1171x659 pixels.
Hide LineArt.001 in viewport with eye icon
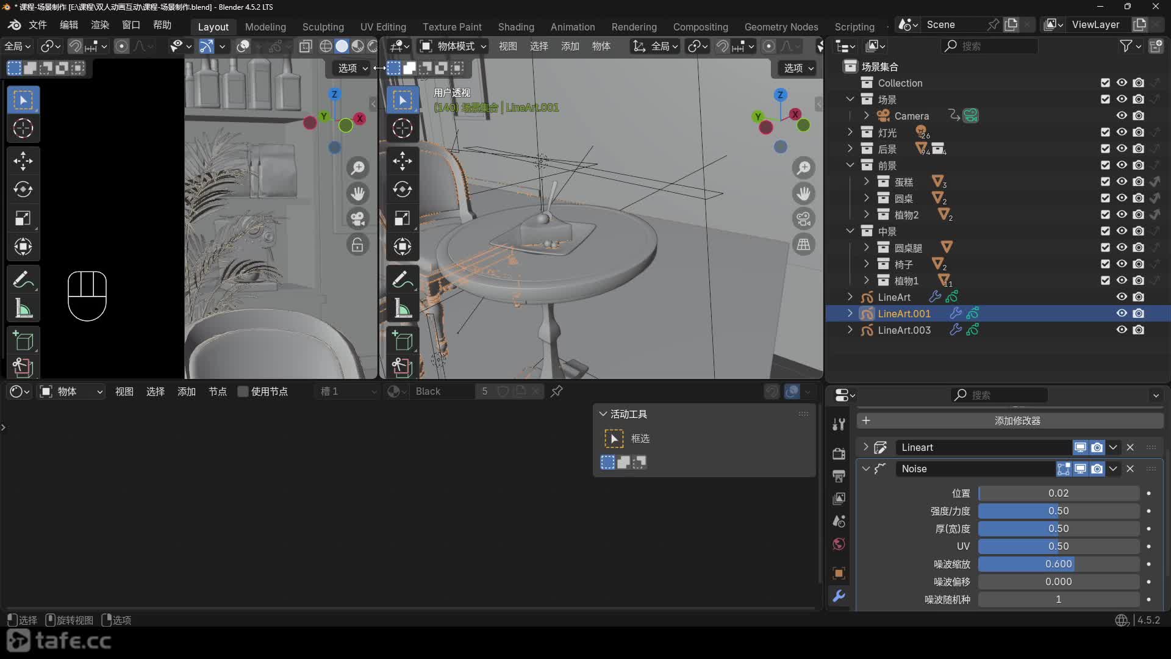[1121, 314]
